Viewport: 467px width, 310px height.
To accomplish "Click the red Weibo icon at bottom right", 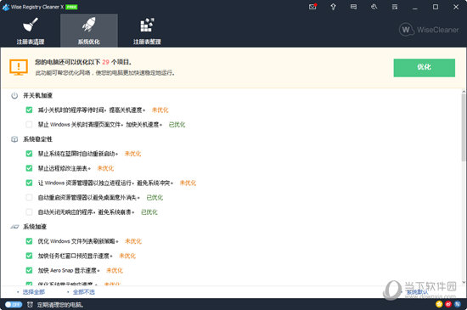I will (x=448, y=304).
